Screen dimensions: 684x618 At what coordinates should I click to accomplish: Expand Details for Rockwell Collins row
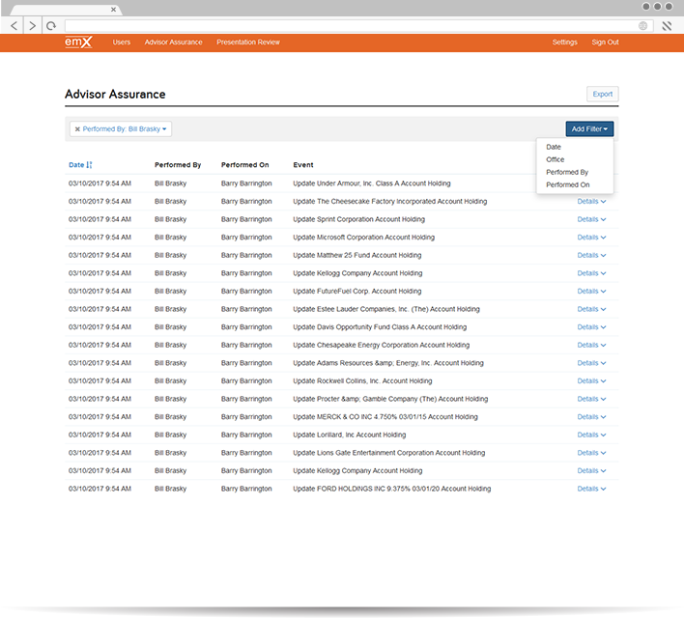click(x=591, y=380)
